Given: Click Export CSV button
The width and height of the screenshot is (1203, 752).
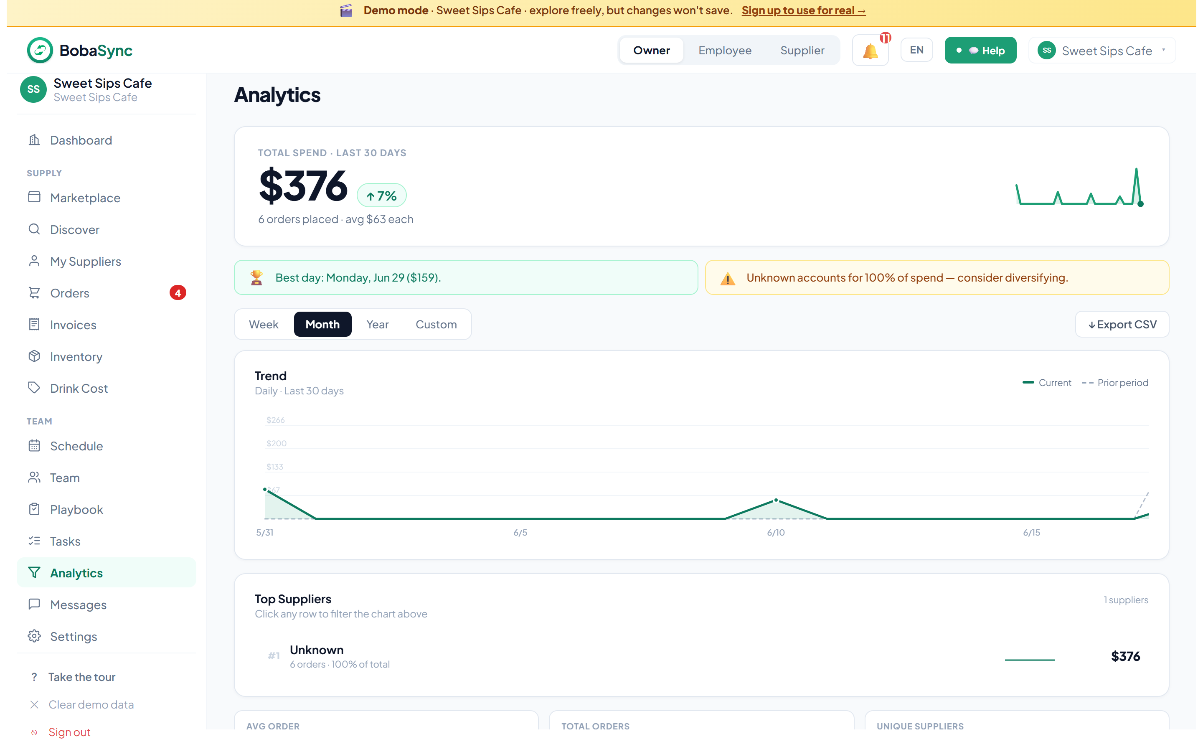Looking at the screenshot, I should point(1122,324).
